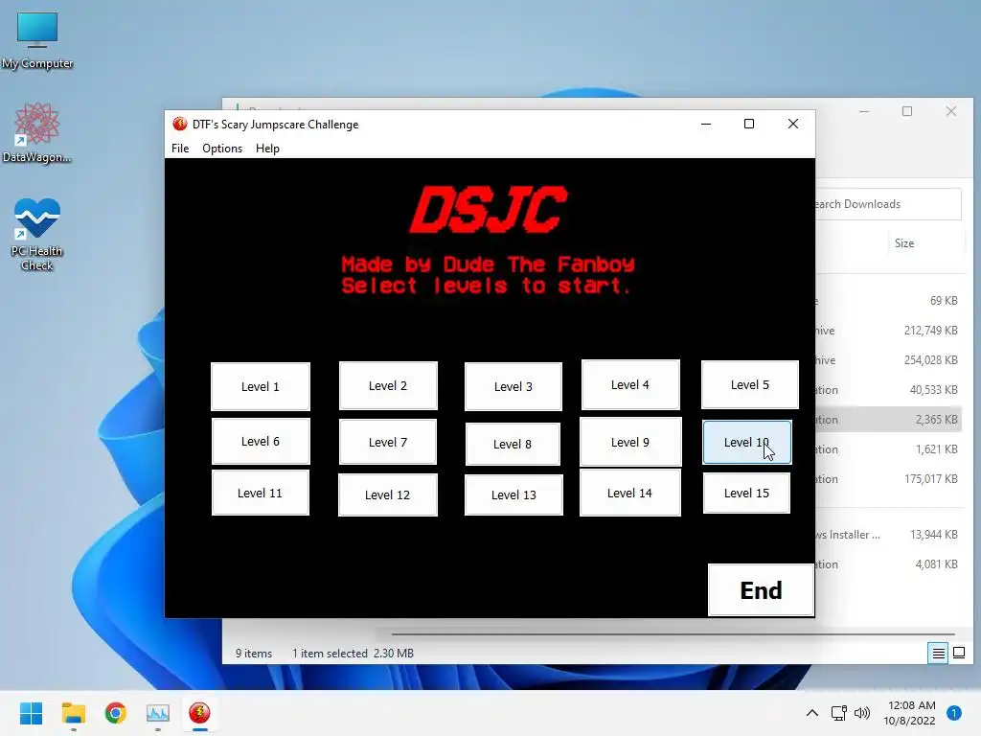The image size is (981, 736).
Task: Select the file row sized 1,621 KB
Action: pos(888,448)
